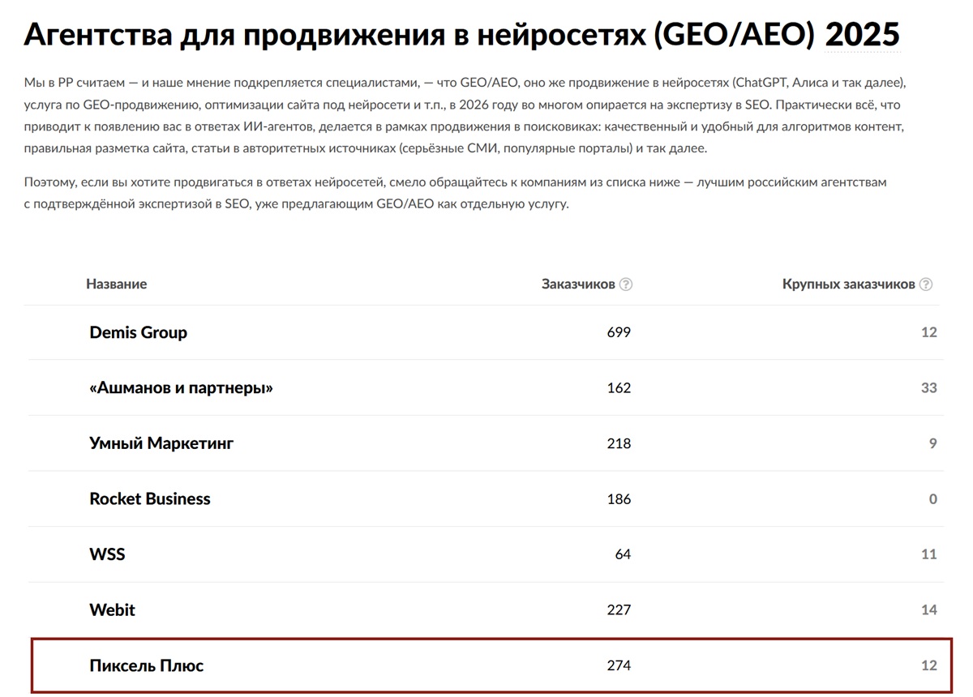Click Demis Group client count 699
The height and width of the screenshot is (697, 973).
click(618, 332)
